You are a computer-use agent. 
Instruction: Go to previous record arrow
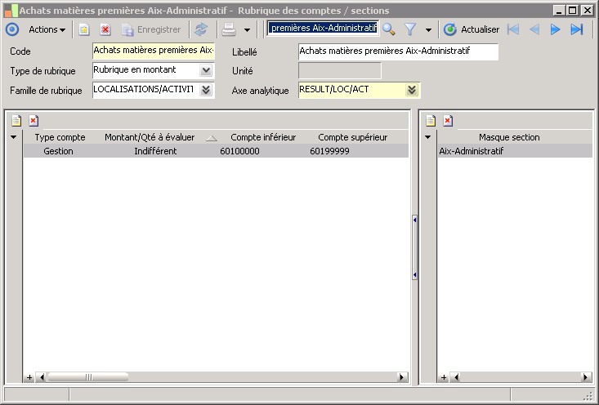534,29
